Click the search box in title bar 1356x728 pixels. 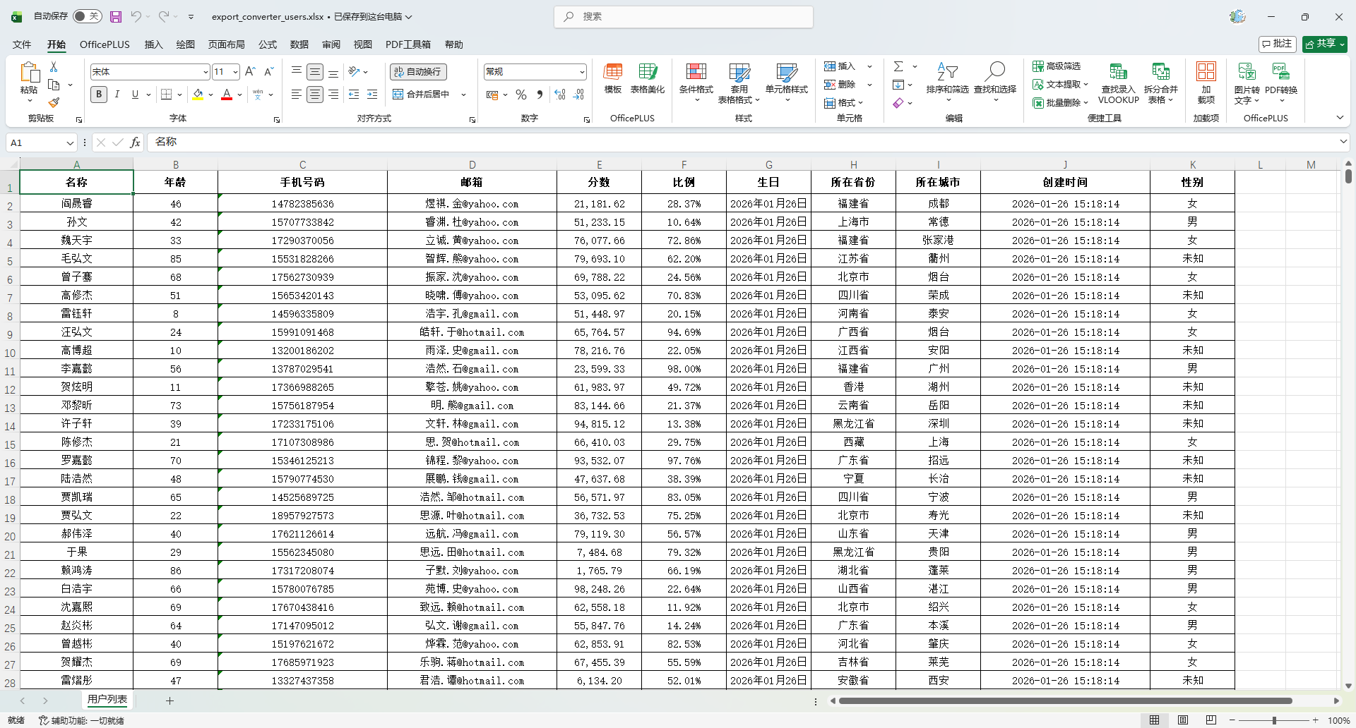click(684, 16)
